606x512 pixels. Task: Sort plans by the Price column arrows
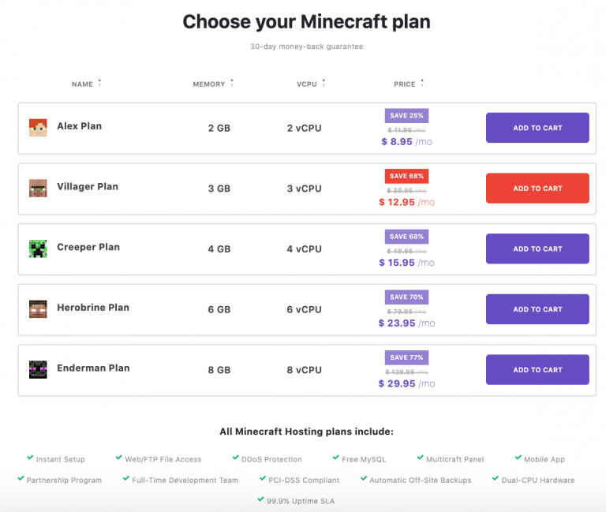[x=422, y=84]
